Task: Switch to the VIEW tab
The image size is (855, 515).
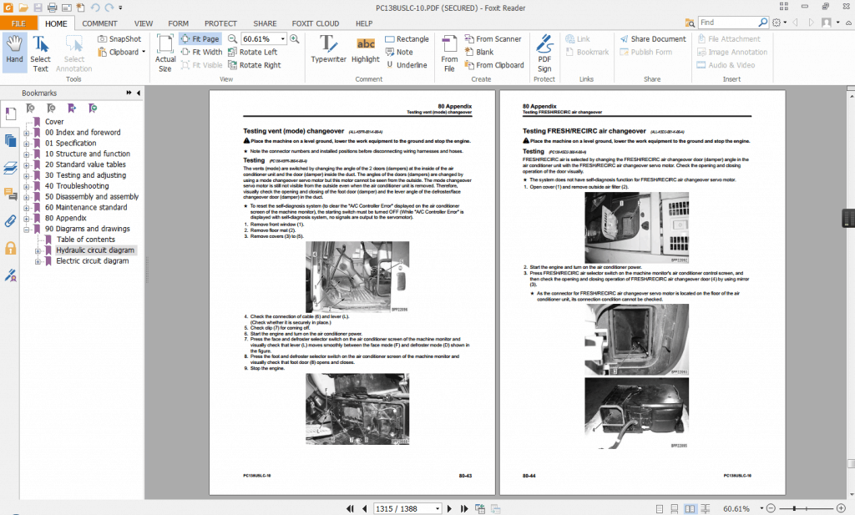Action: pyautogui.click(x=144, y=23)
